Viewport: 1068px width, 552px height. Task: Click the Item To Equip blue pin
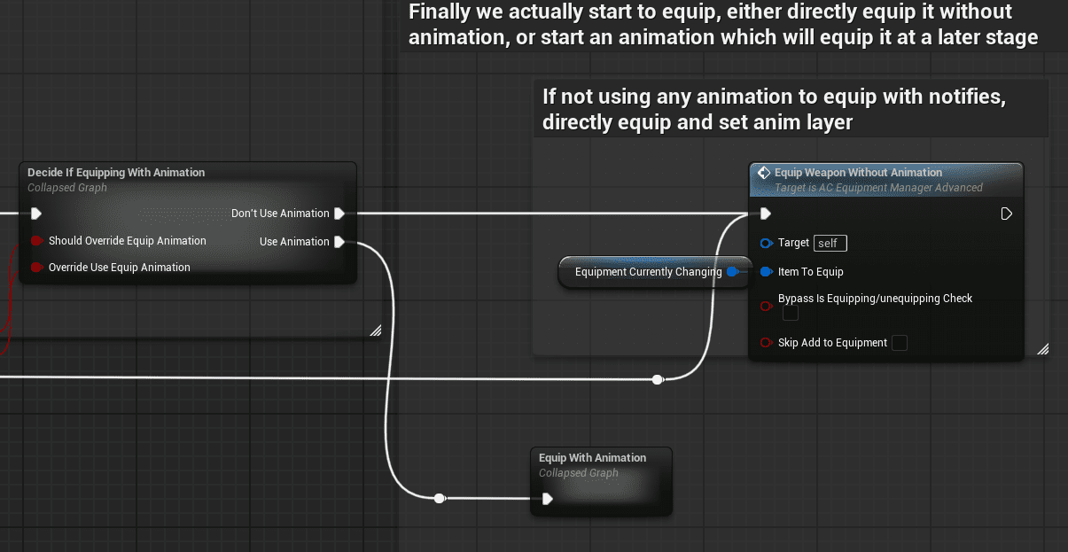pos(767,272)
